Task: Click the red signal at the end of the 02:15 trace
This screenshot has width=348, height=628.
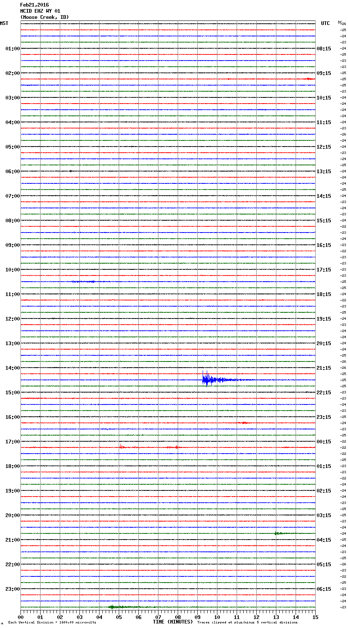Action: click(x=310, y=79)
